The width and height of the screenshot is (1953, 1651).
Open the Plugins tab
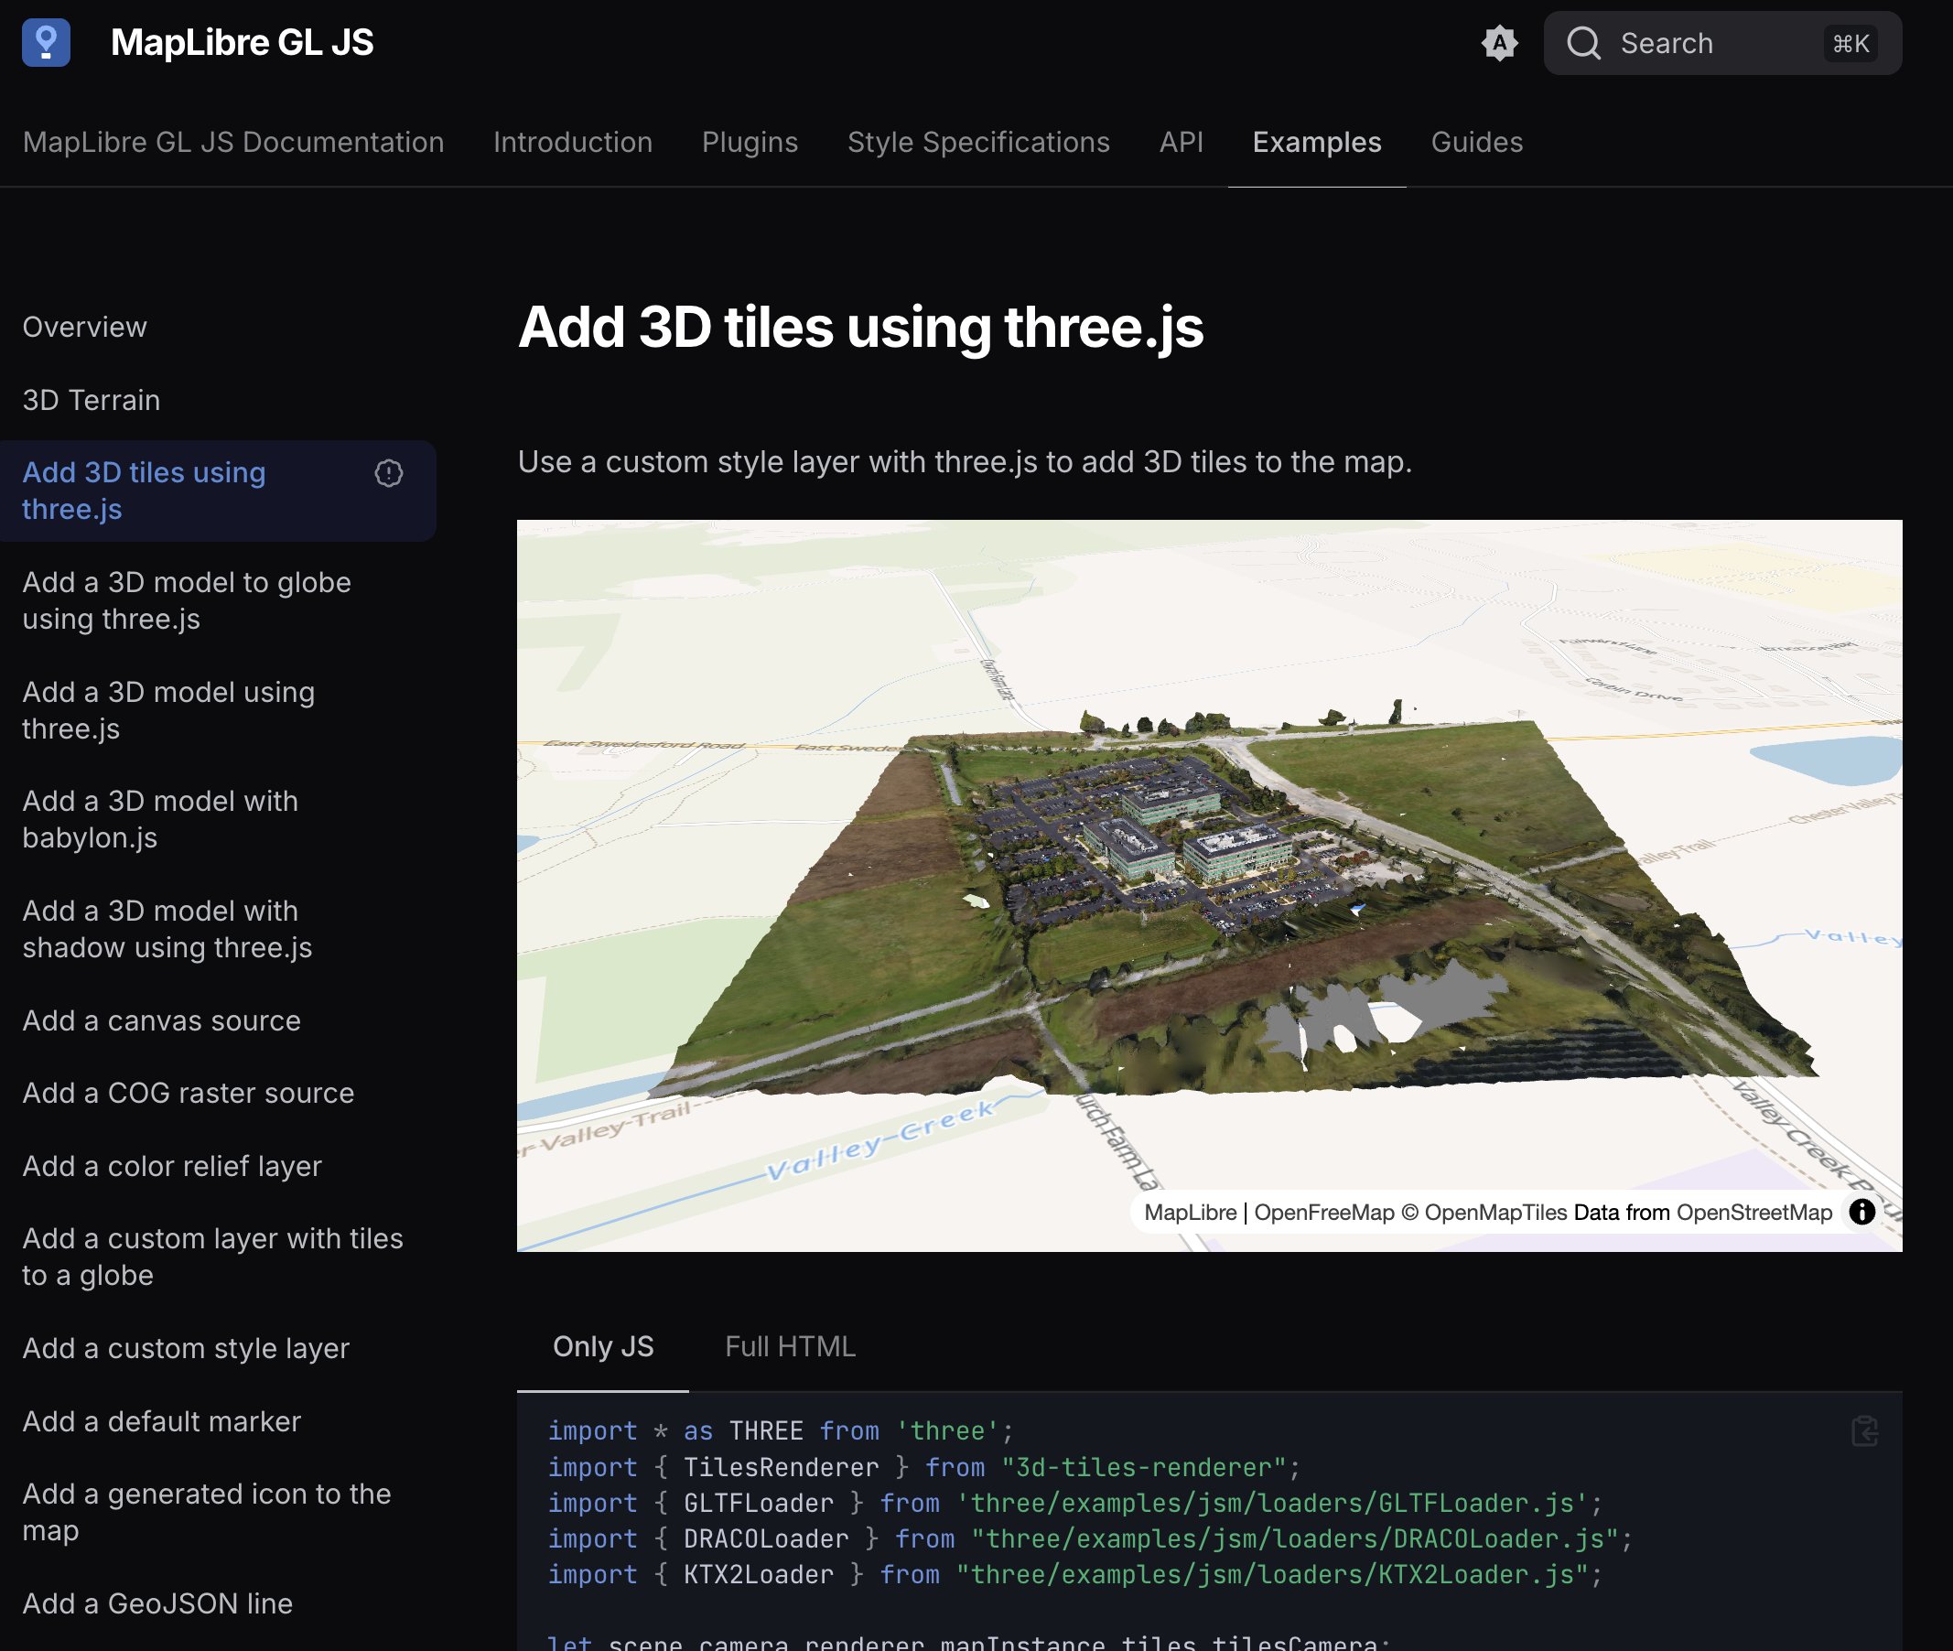(750, 142)
